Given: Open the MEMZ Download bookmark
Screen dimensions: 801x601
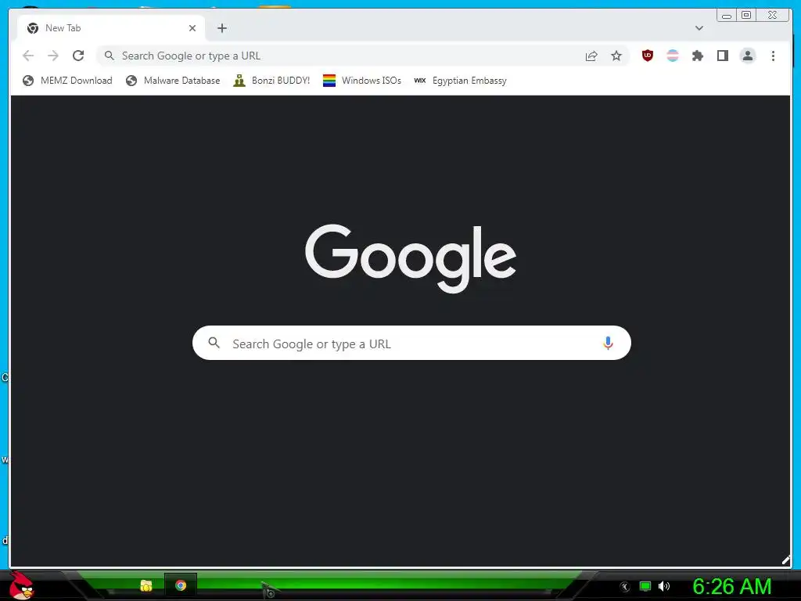Looking at the screenshot, I should (67, 81).
